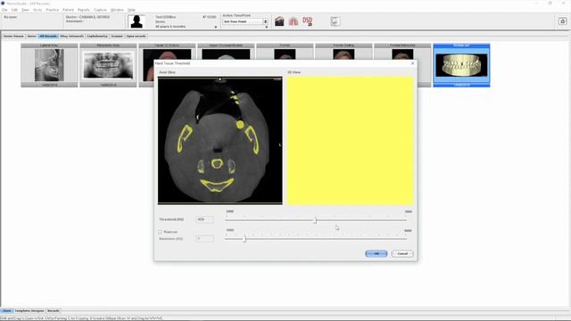
Task: Expand the patient details arrow
Action: 216,27
